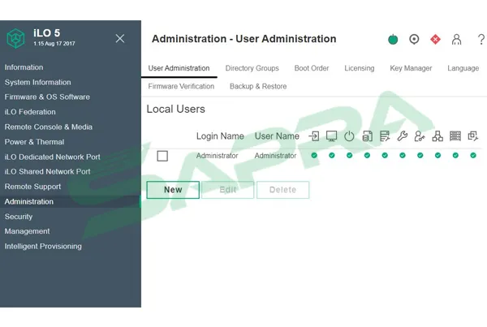This screenshot has width=487, height=327.
Task: Open Intelligent Provisioning in the sidebar
Action: pos(43,246)
